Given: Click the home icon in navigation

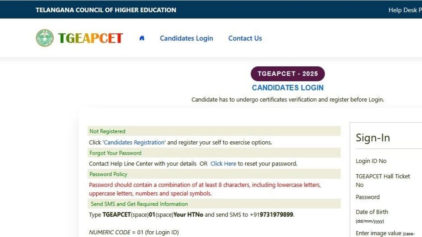Looking at the screenshot, I should pos(142,38).
